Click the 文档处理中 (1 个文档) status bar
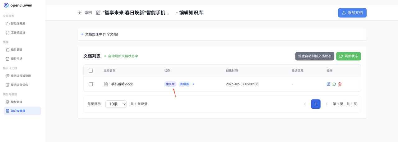 (x=222, y=34)
